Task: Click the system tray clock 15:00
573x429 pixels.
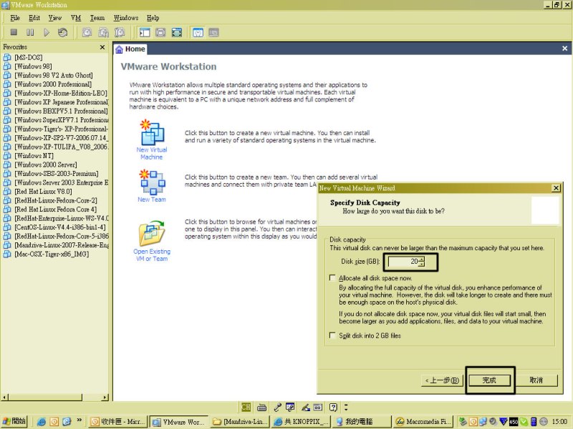Action: (559, 422)
